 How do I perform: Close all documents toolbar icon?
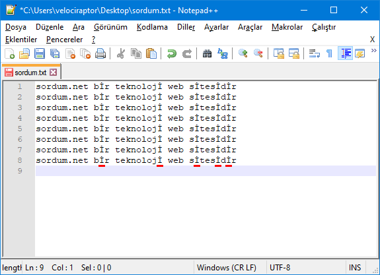(x=85, y=53)
